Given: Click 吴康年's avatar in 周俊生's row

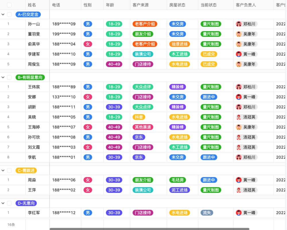Looking at the screenshot, I should point(239,64).
